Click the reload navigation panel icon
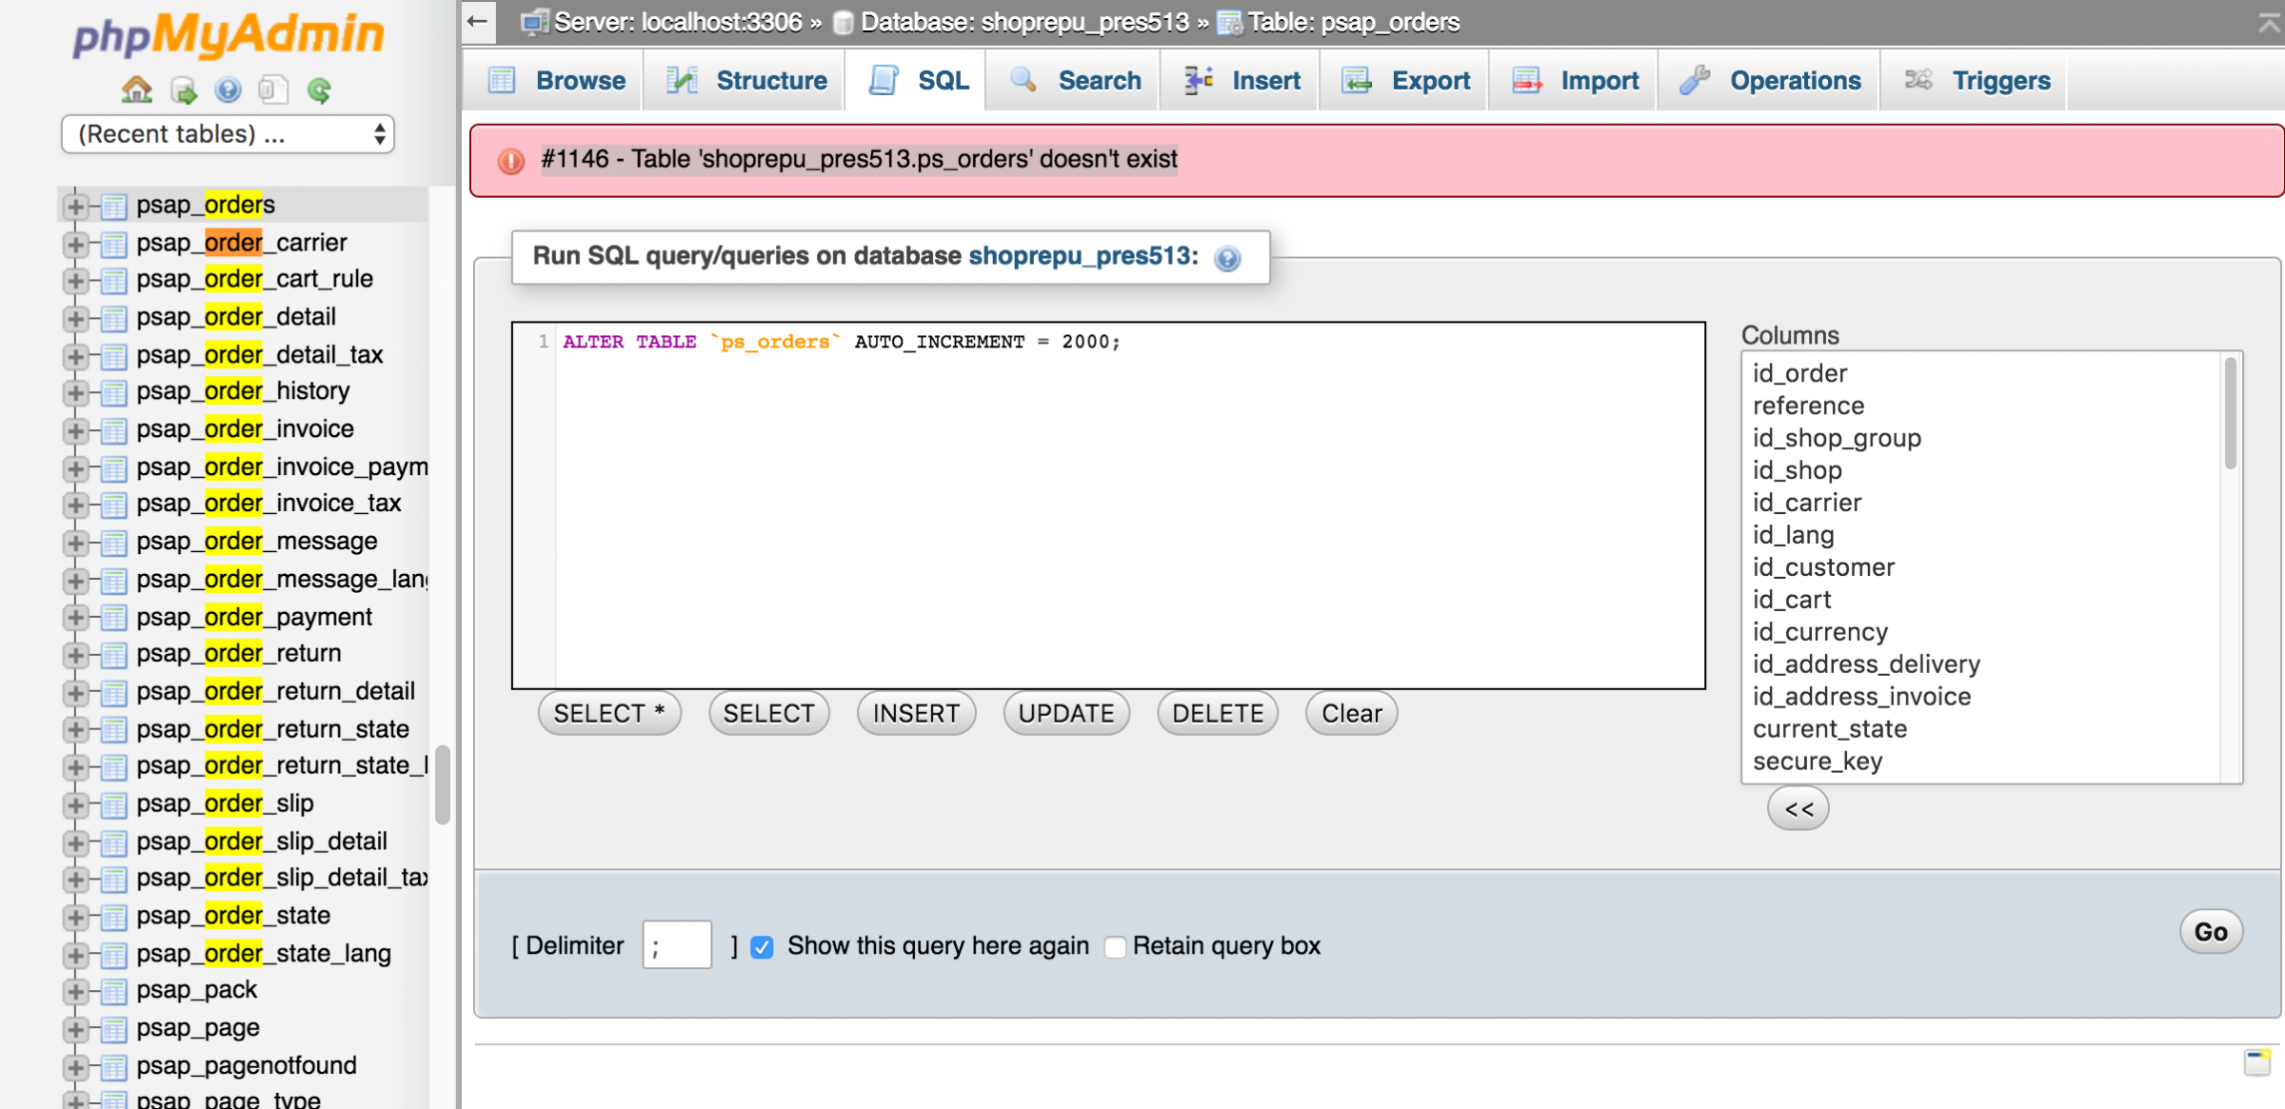2285x1109 pixels. click(320, 90)
